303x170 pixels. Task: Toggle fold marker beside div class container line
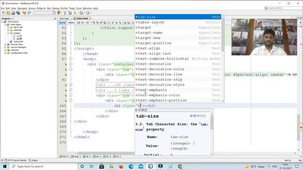tap(71, 64)
